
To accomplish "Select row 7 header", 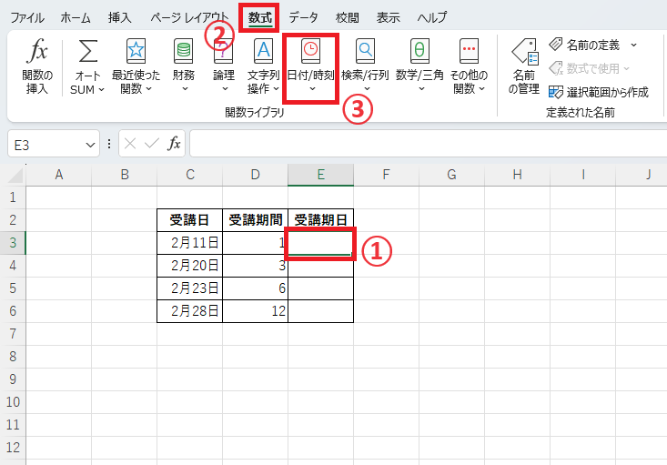I will pyautogui.click(x=13, y=334).
